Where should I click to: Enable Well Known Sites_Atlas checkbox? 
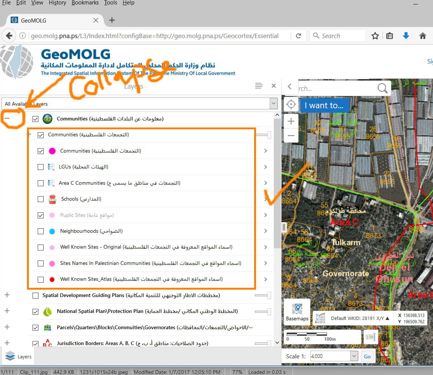(x=41, y=280)
